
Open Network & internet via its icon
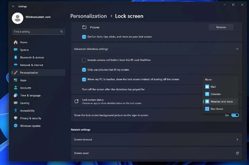point(16,65)
